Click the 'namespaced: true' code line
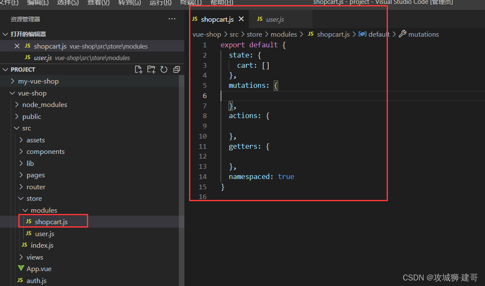The width and height of the screenshot is (485, 286). click(261, 176)
